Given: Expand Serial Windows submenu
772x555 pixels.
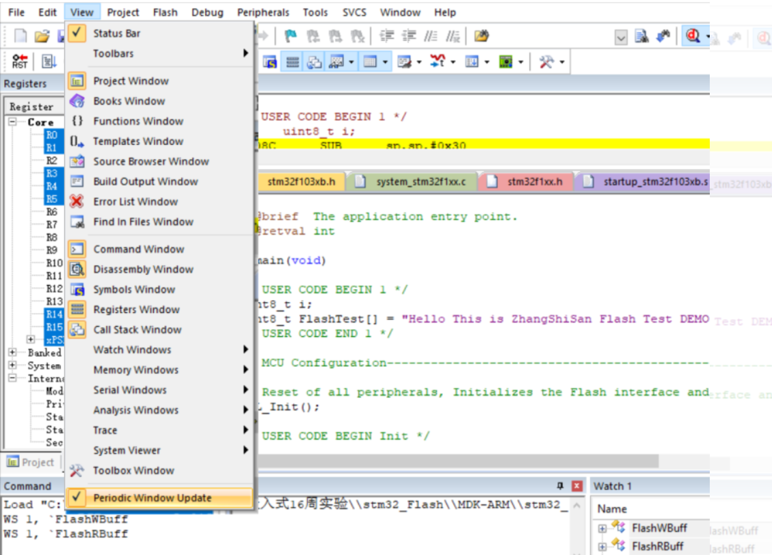Looking at the screenshot, I should pos(159,390).
